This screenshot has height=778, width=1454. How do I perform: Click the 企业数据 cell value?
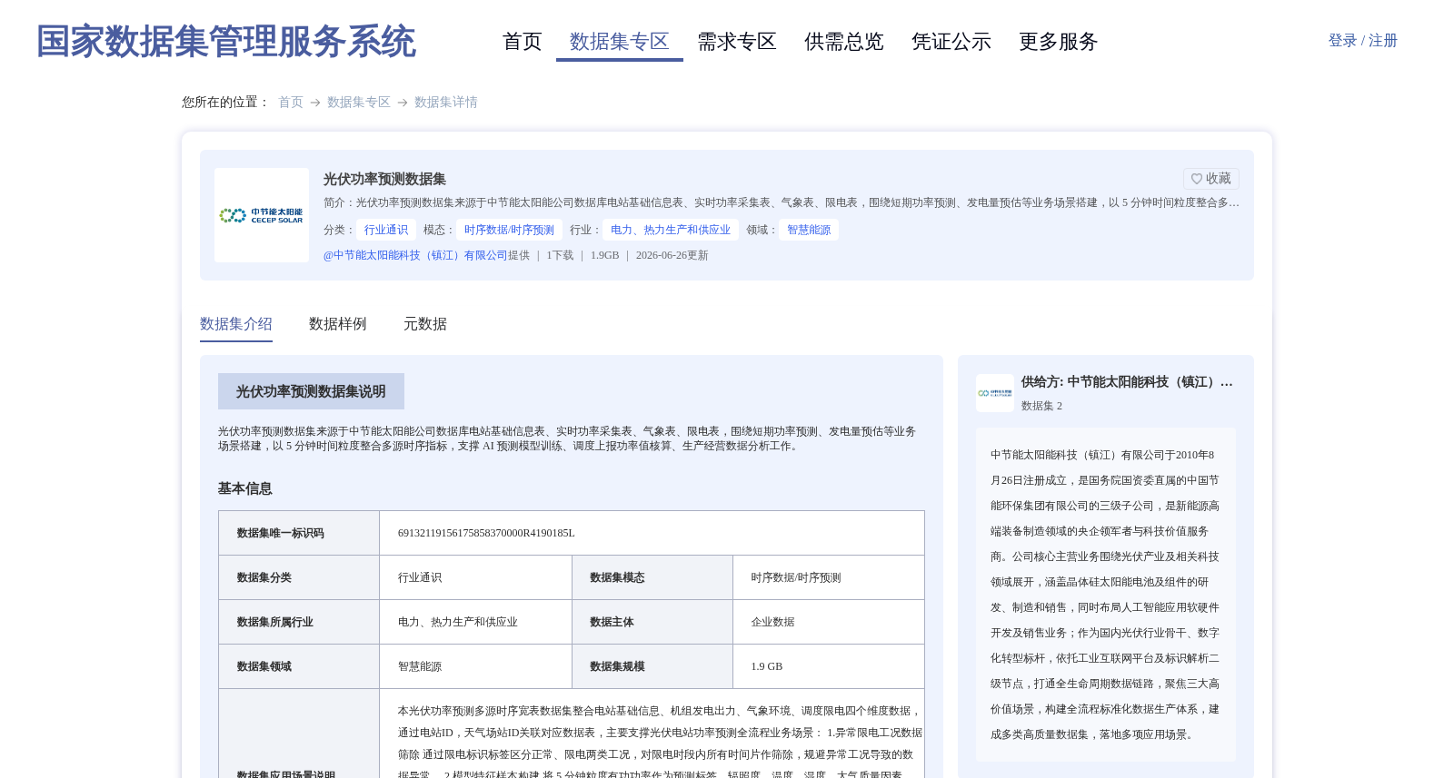(x=773, y=622)
